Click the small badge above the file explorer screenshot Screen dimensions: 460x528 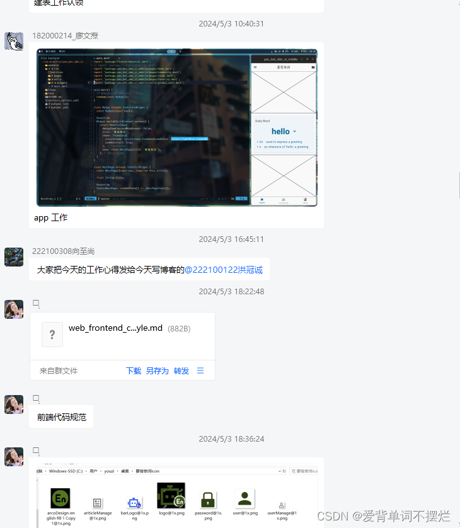tap(36, 451)
